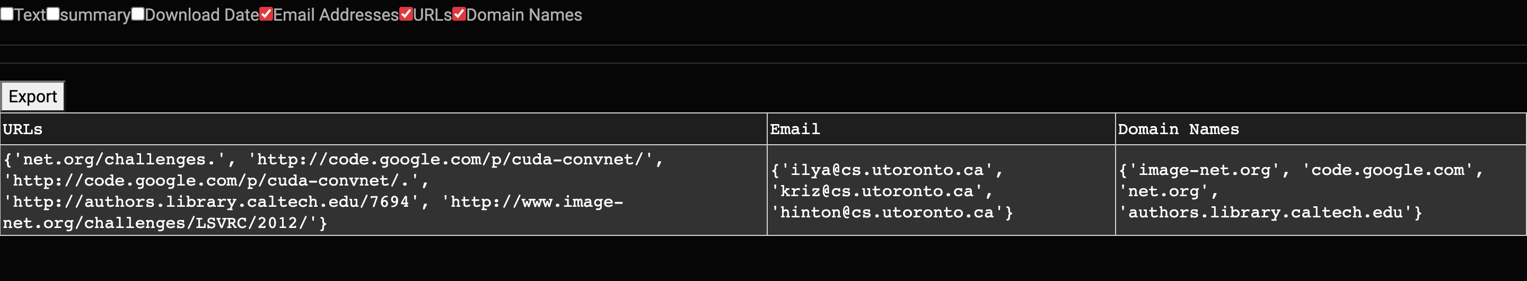The image size is (1527, 281).
Task: Enable the Text checkbox
Action: tap(7, 14)
